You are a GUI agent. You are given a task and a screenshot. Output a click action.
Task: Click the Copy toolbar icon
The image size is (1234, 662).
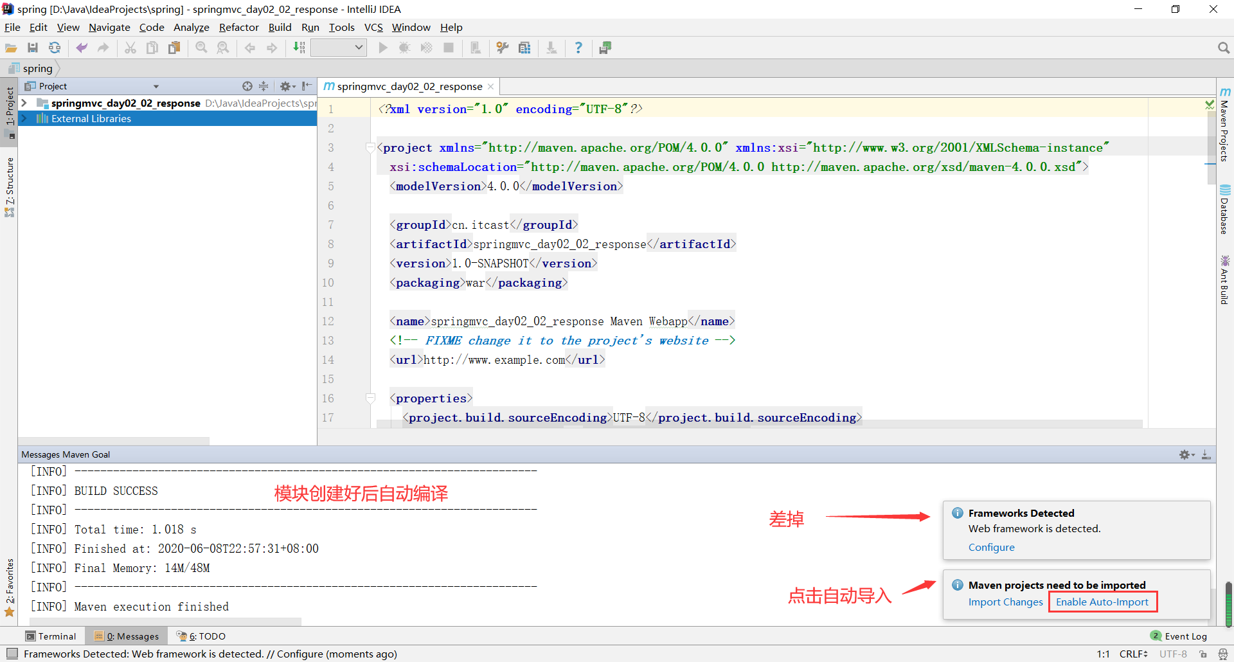[152, 48]
